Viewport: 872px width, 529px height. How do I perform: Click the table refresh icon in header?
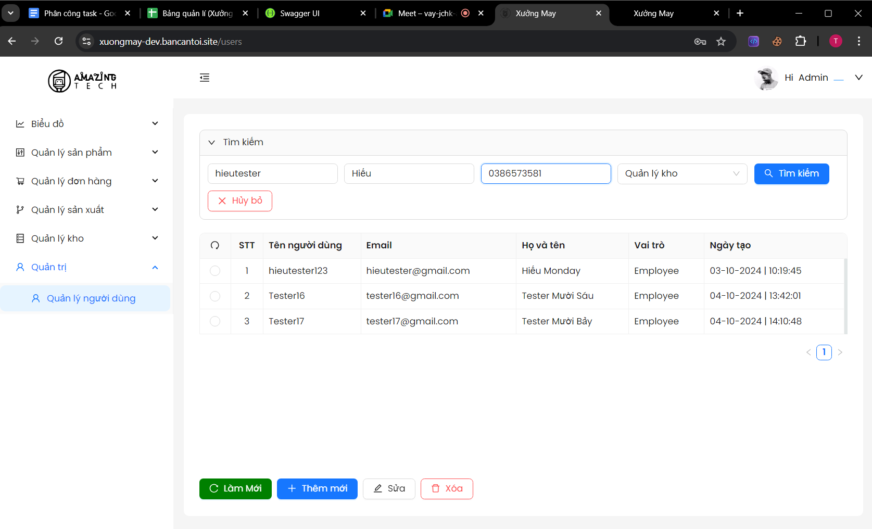click(x=215, y=245)
